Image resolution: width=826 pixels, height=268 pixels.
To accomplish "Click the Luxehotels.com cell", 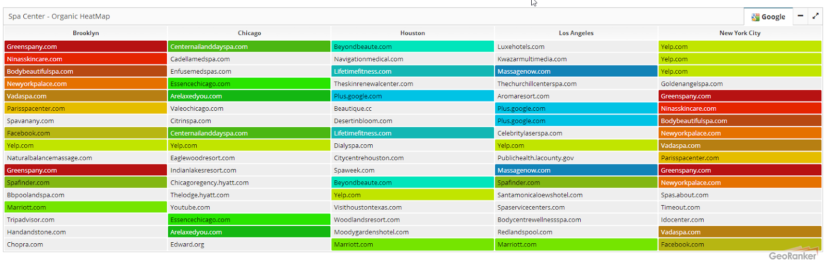I will (576, 46).
